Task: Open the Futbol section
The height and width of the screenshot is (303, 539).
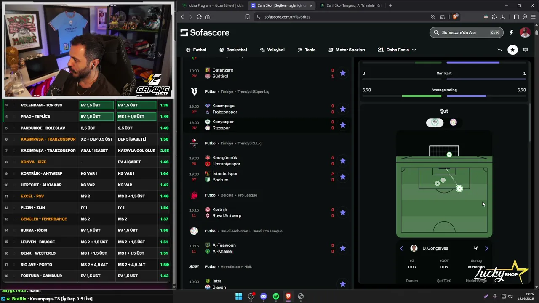Action: coord(196,50)
